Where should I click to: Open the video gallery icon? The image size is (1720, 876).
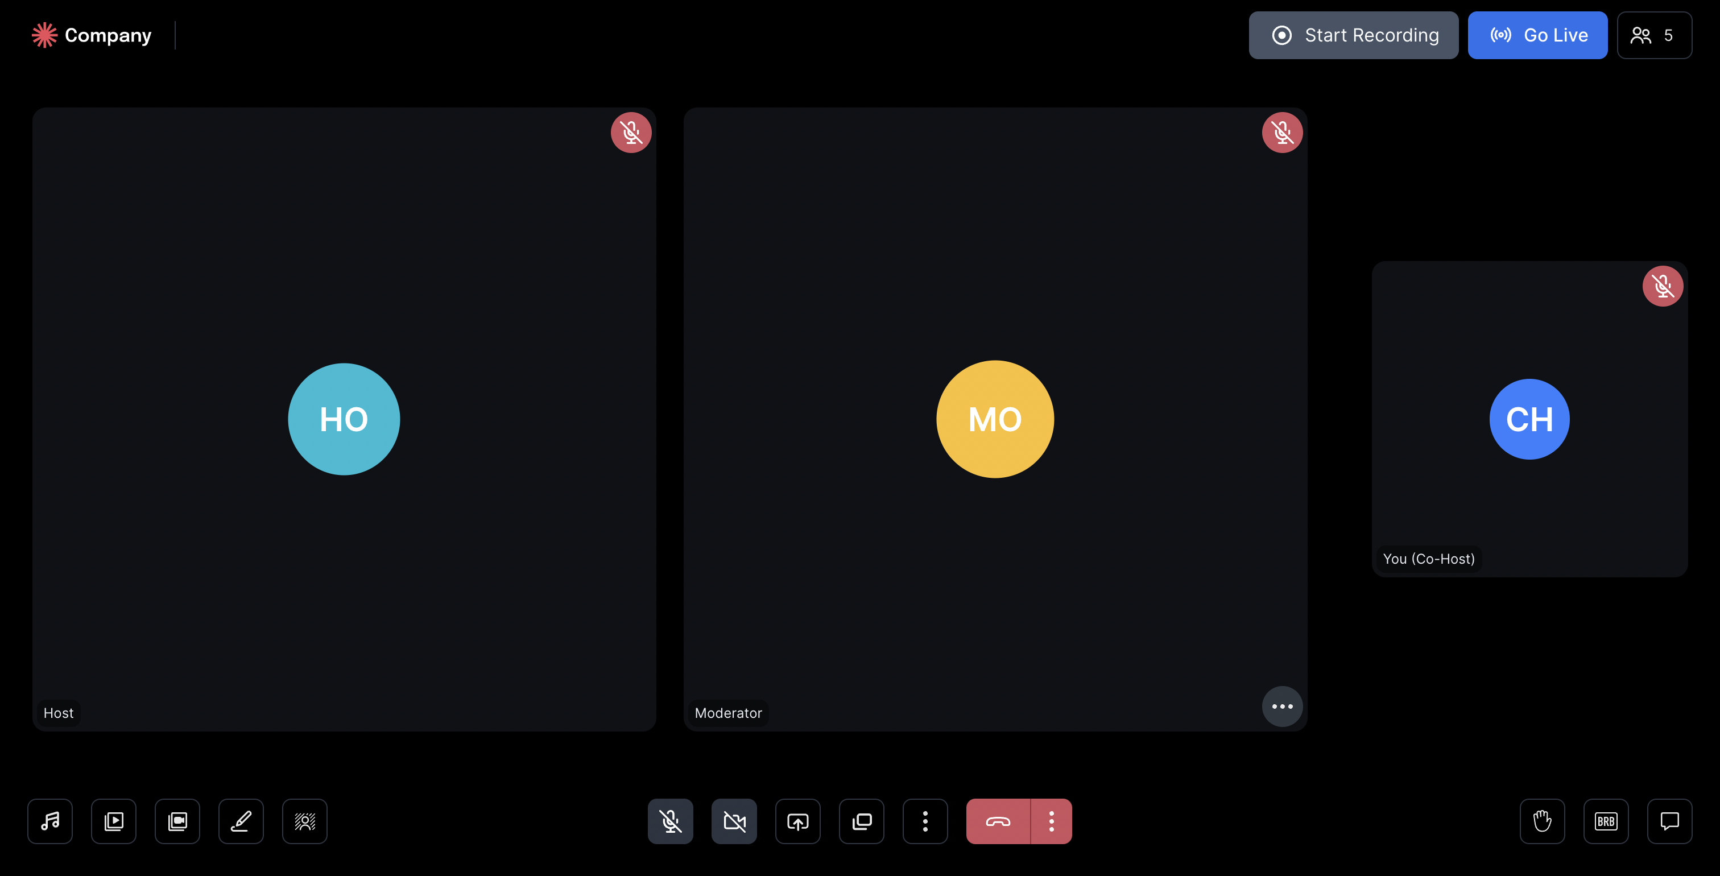tap(177, 821)
